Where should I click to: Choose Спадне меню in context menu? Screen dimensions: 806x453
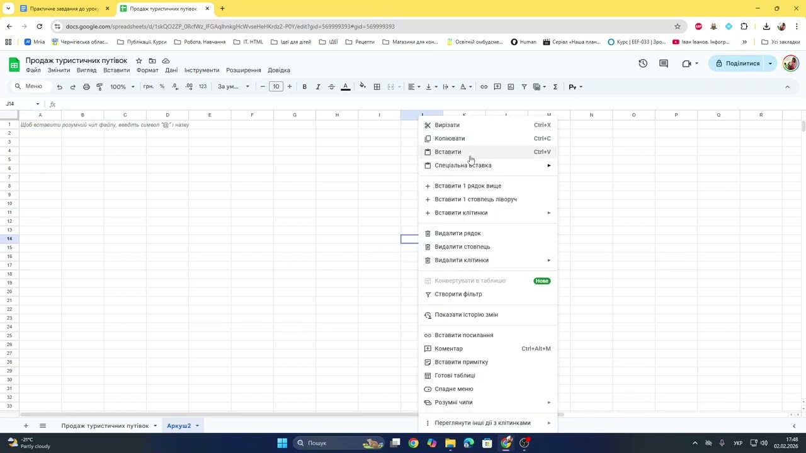click(488, 389)
